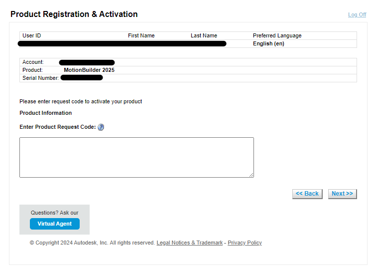Select the English (en) language value
Image resolution: width=372 pixels, height=268 pixels.
coord(268,44)
